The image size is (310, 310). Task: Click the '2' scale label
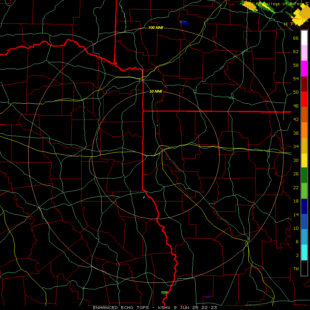(x=297, y=256)
